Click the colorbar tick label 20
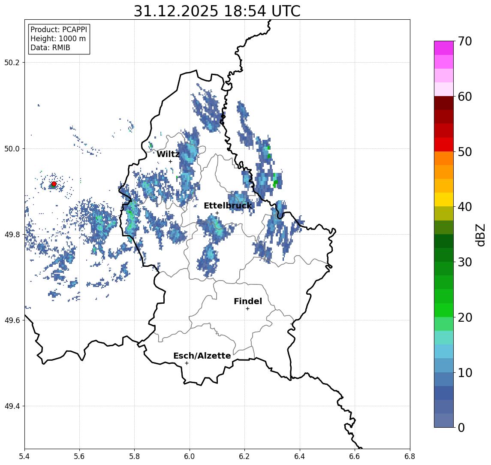 pos(465,317)
